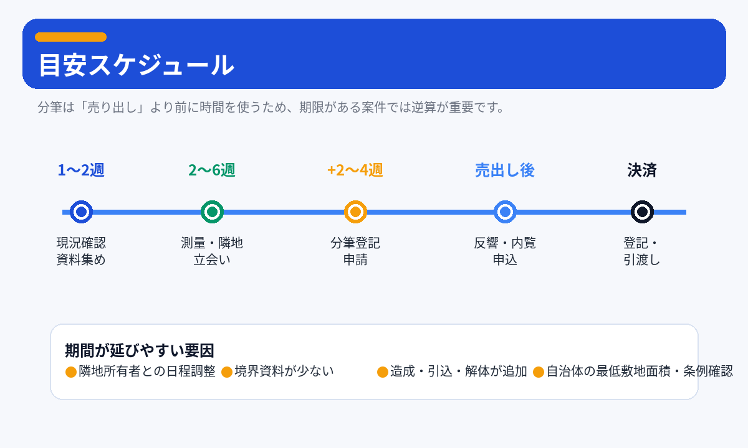
Task: Click the subtitle sentence starting with 分筆は
Action: [271, 108]
